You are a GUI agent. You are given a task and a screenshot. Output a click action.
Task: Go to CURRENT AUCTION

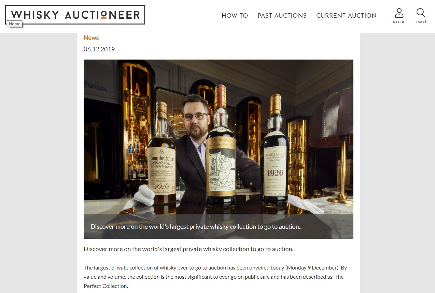coord(346,16)
